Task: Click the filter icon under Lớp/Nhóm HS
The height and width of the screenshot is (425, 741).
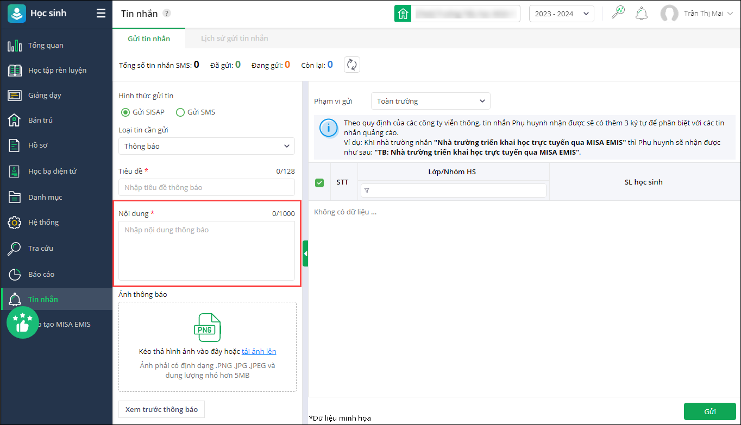Action: (x=367, y=191)
